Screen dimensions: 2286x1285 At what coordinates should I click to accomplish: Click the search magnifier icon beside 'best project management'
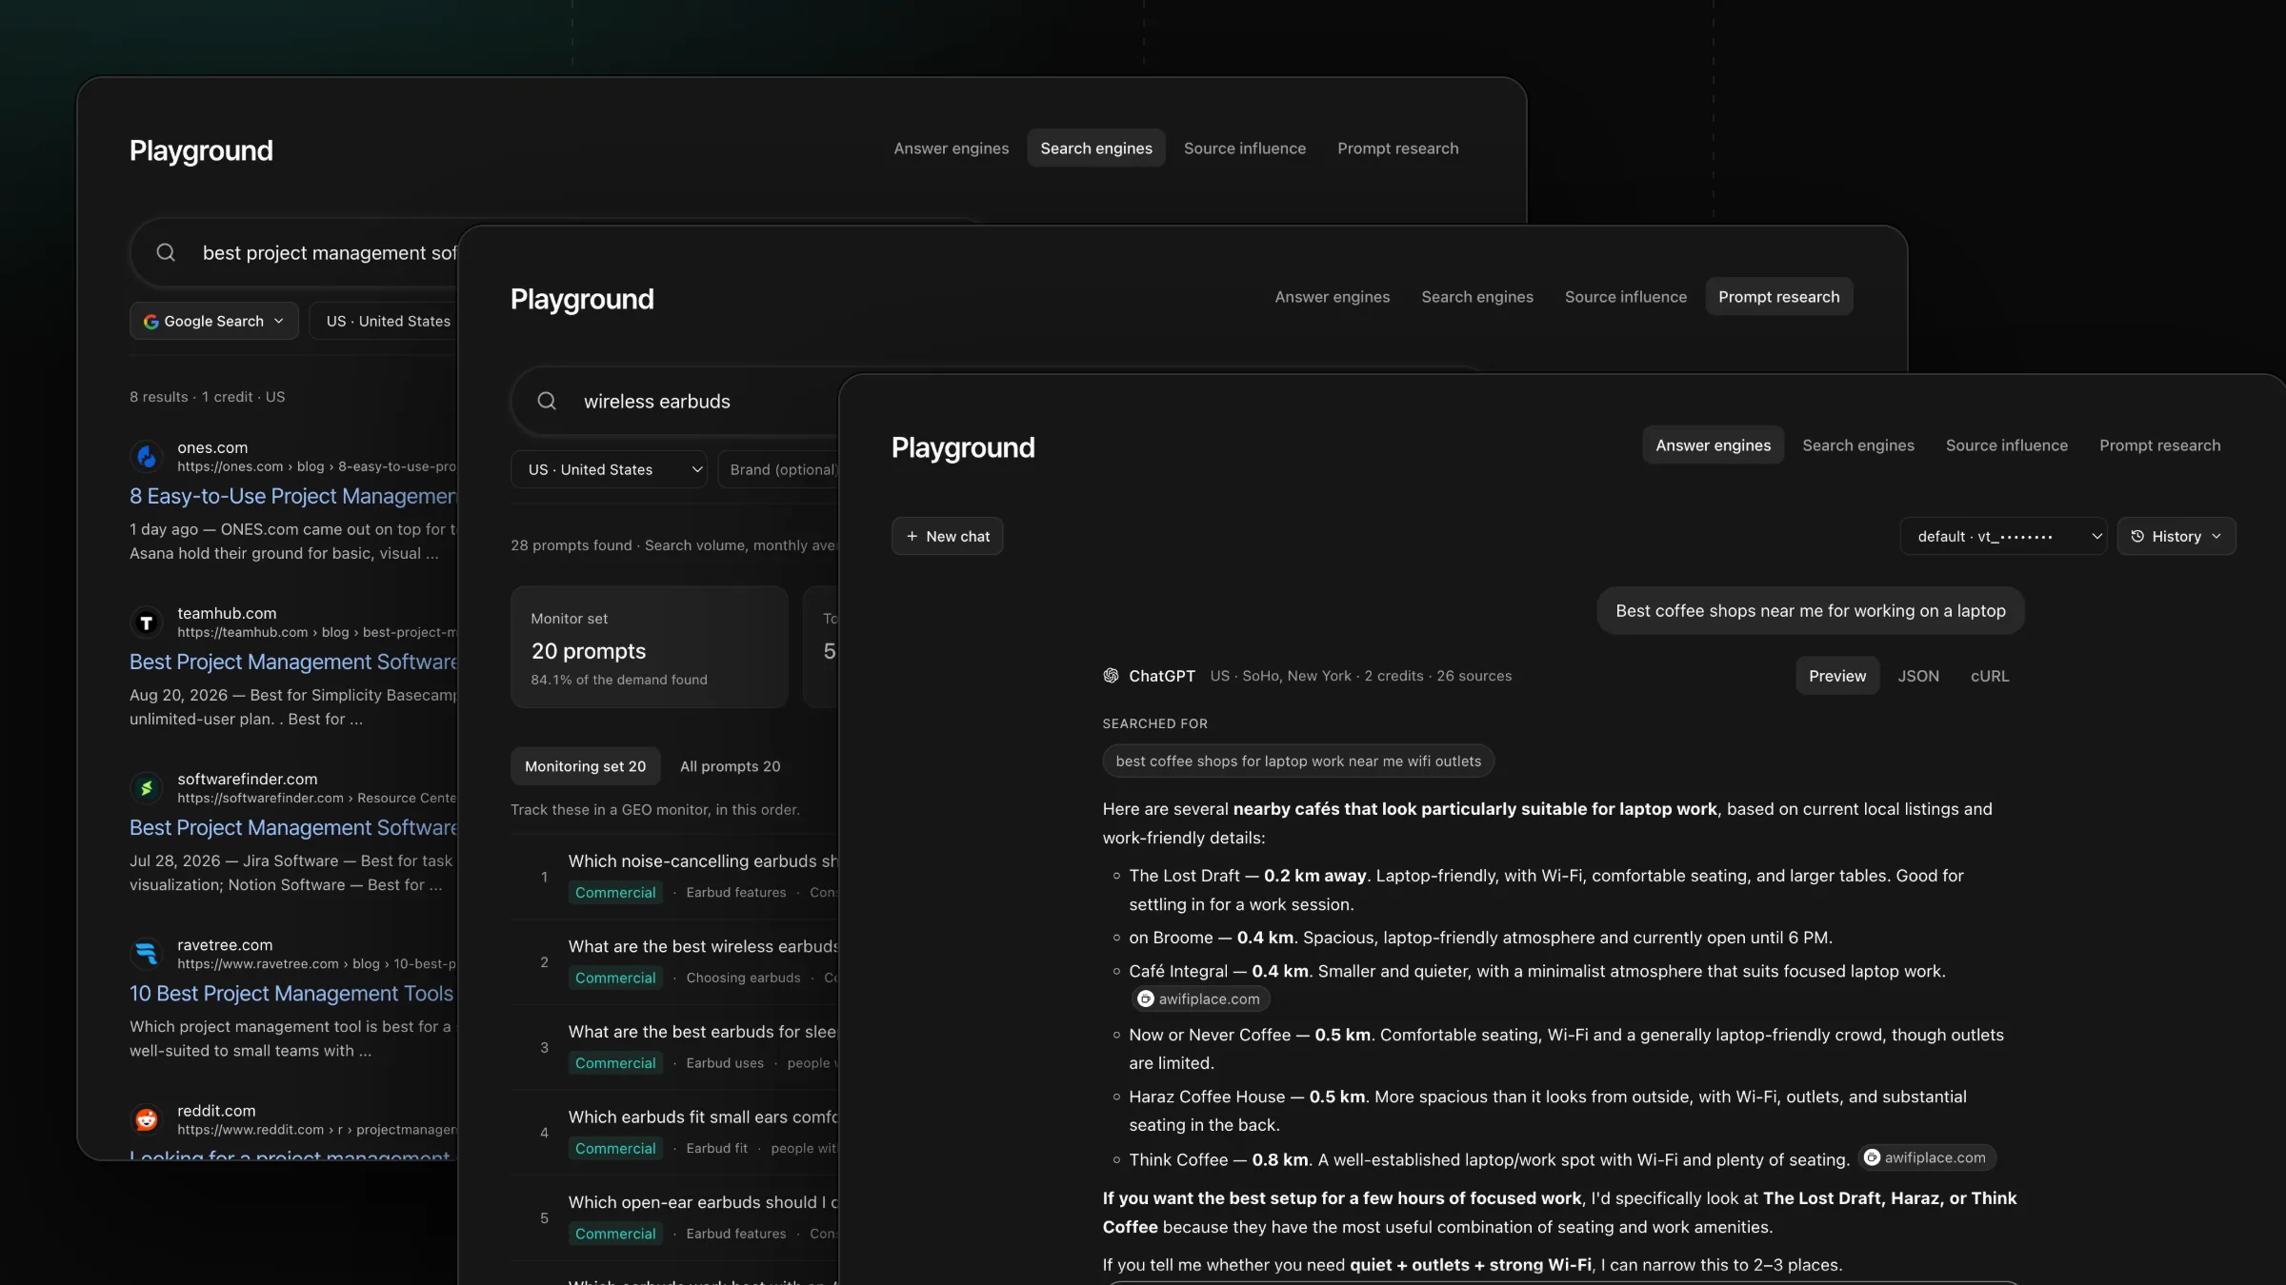pyautogui.click(x=166, y=252)
